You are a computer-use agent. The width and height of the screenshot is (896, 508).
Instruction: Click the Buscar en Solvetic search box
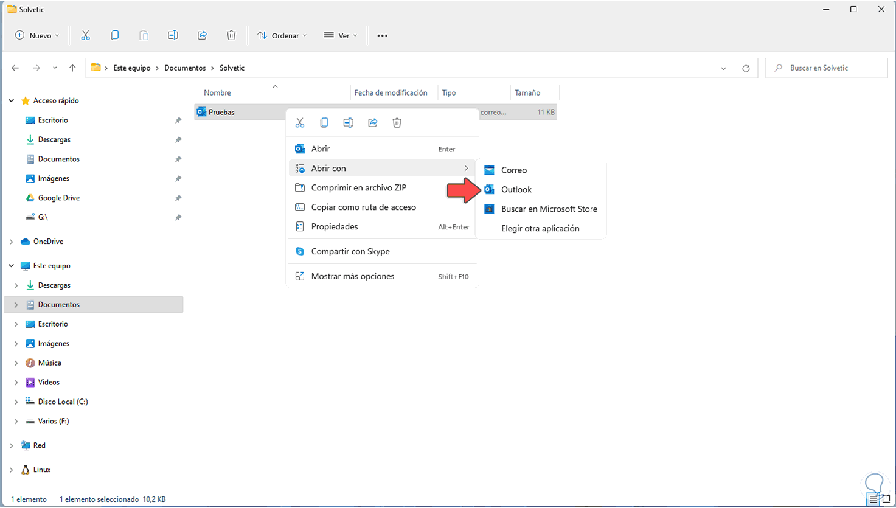pyautogui.click(x=827, y=68)
